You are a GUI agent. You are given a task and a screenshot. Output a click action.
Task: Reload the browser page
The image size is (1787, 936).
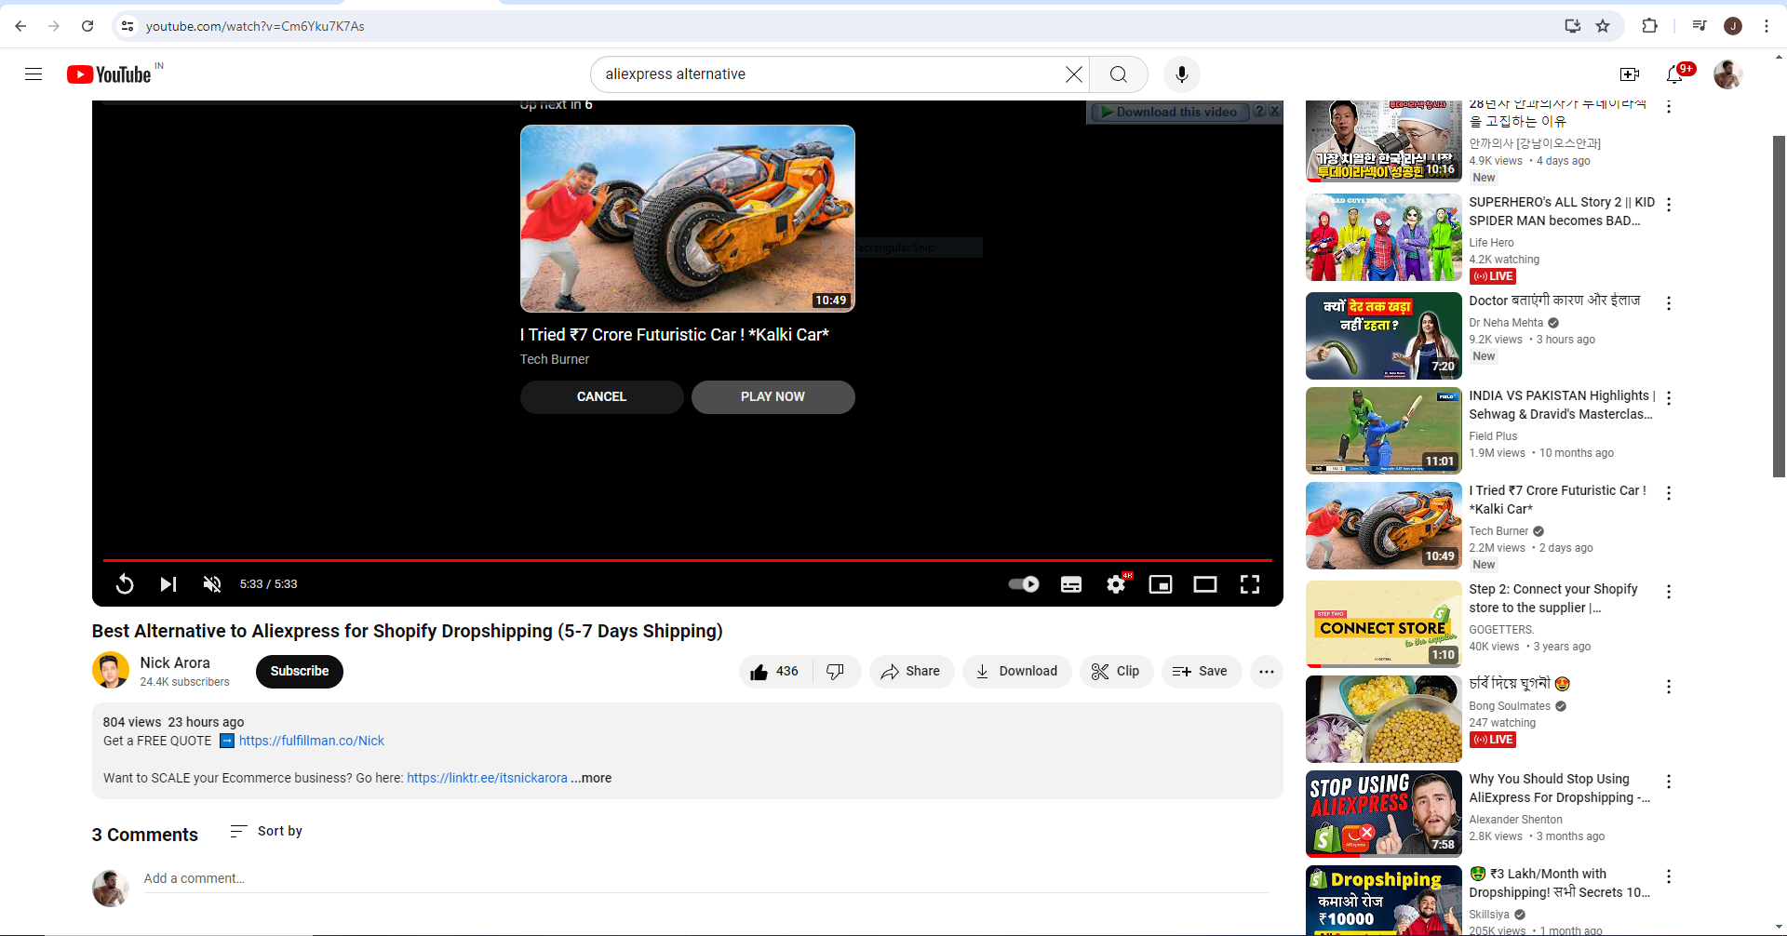87,26
